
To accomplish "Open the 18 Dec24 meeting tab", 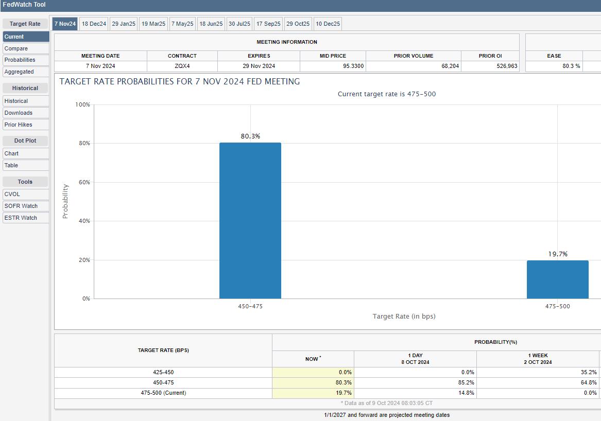I will pos(94,24).
